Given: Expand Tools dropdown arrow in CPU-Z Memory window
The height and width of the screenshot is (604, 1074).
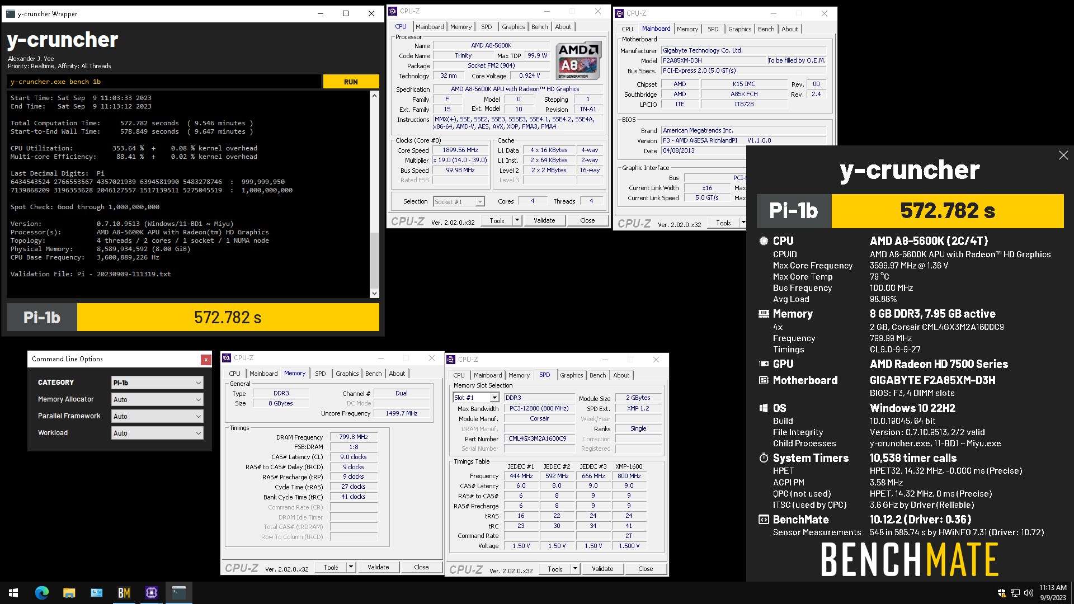Looking at the screenshot, I should 351,567.
